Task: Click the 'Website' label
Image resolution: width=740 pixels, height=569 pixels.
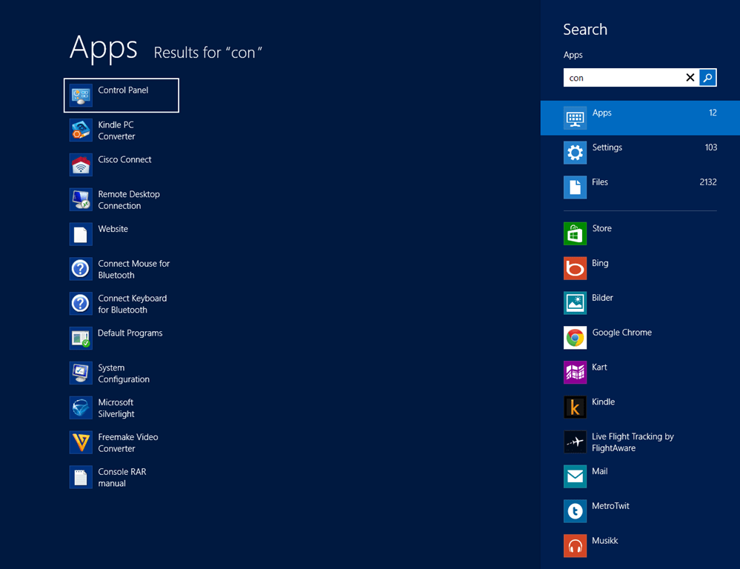Action: pos(113,229)
